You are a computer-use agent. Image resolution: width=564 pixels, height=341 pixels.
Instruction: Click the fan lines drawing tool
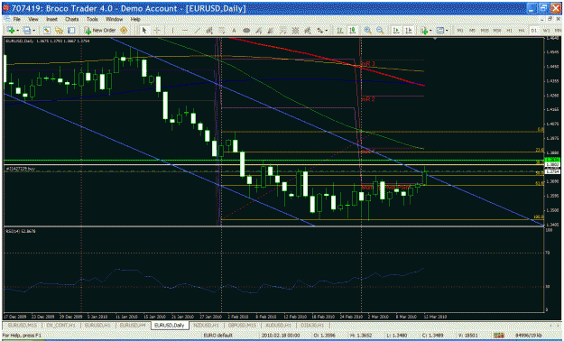pyautogui.click(x=272, y=31)
